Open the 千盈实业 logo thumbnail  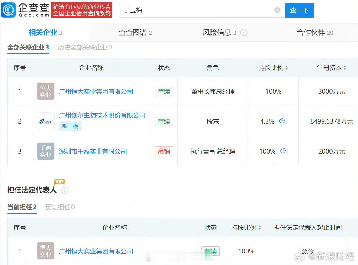[x=45, y=151]
